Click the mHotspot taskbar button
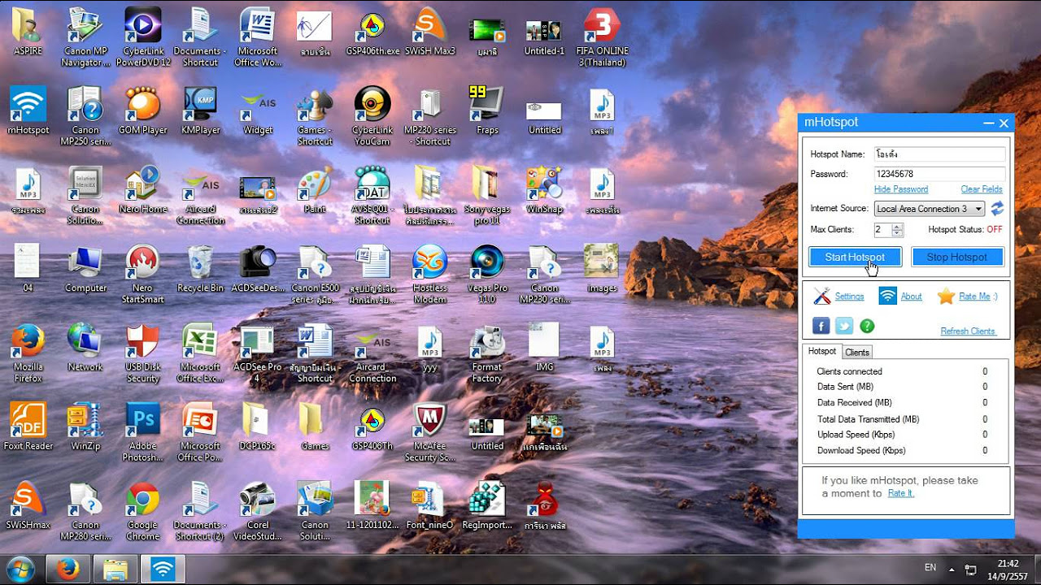Screen dimensions: 1041x585 [x=163, y=569]
